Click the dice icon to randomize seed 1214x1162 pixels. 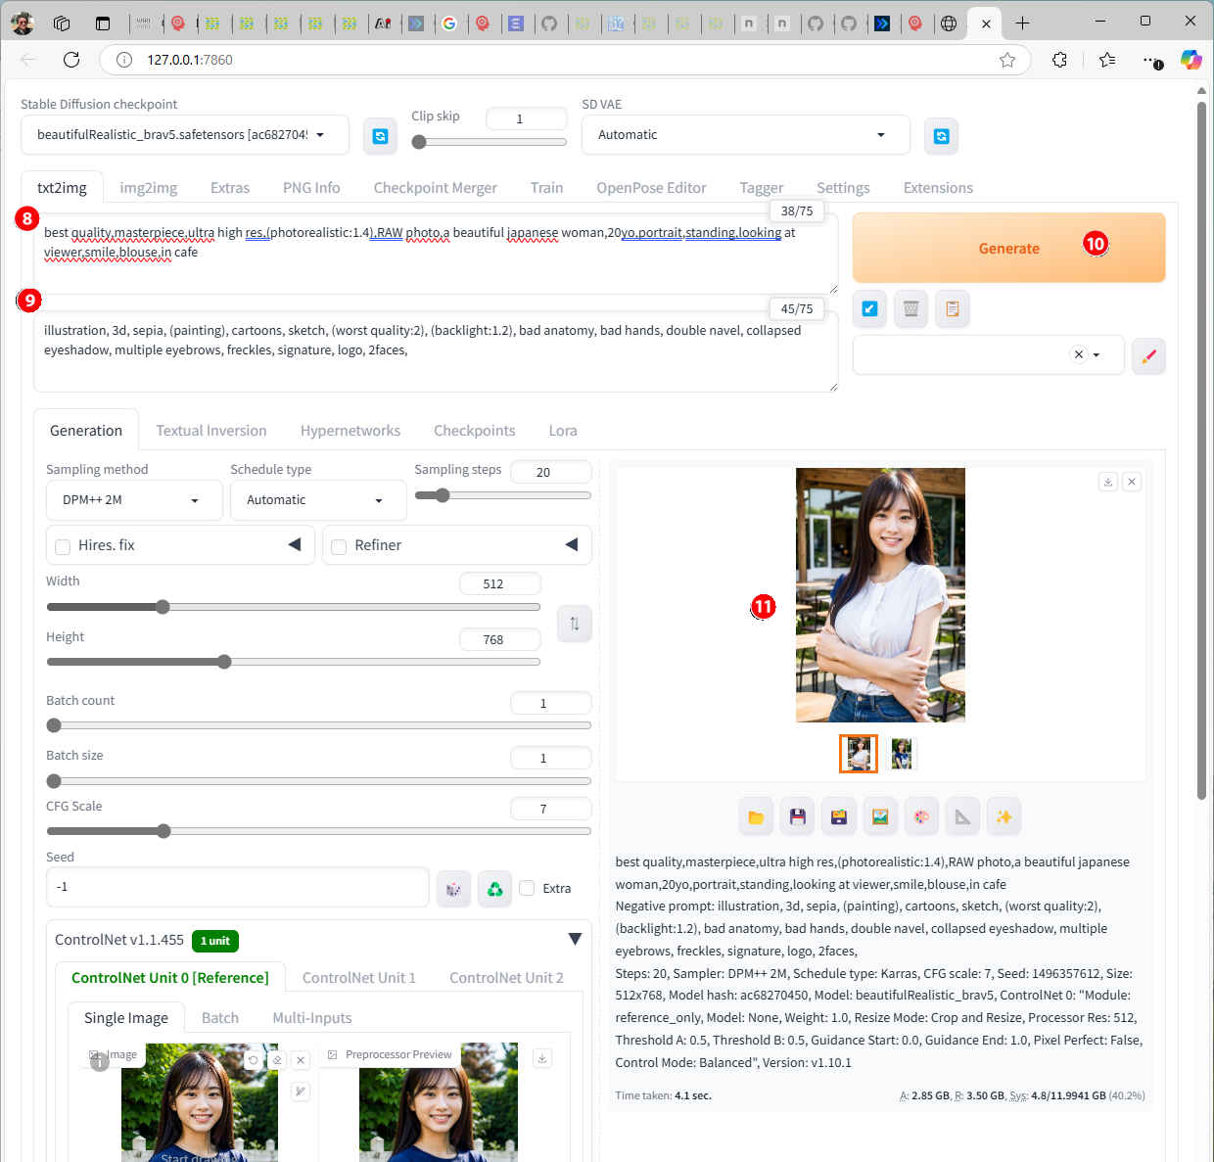tap(453, 889)
